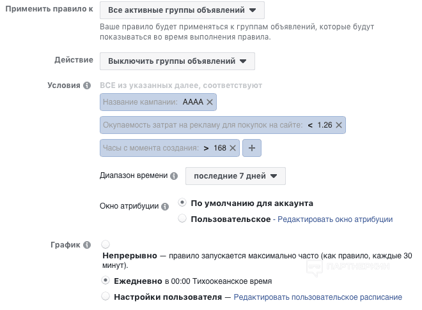Image resolution: width=422 pixels, height=310 pixels.
Task: Open the 'последние 7 дней' time range dropdown
Action: click(235, 176)
